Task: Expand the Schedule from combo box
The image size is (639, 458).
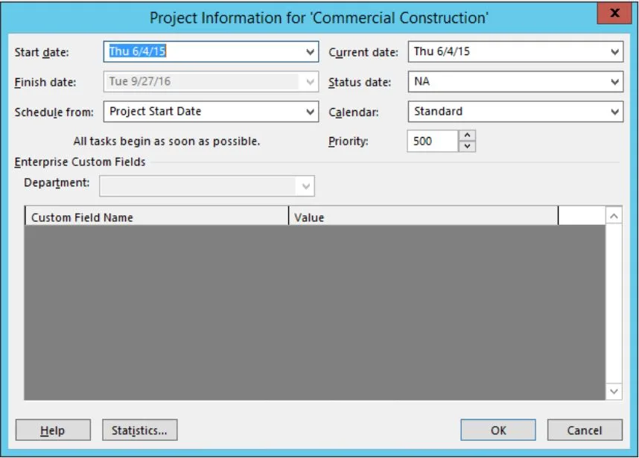Action: [310, 112]
